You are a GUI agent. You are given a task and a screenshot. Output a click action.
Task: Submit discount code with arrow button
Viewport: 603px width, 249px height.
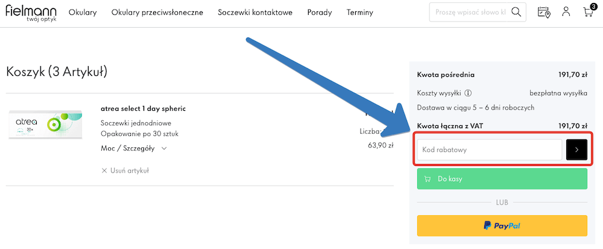coord(576,150)
